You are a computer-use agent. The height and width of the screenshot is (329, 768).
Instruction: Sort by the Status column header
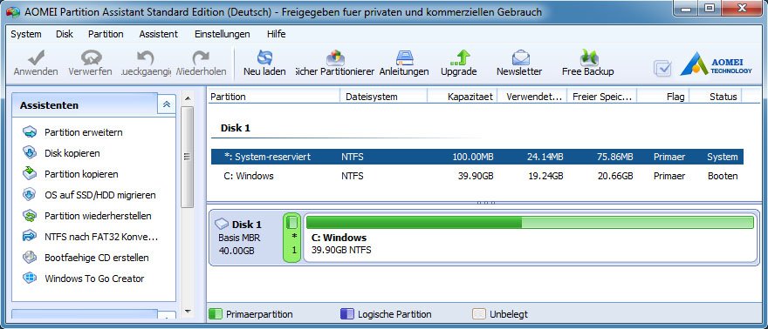(717, 97)
